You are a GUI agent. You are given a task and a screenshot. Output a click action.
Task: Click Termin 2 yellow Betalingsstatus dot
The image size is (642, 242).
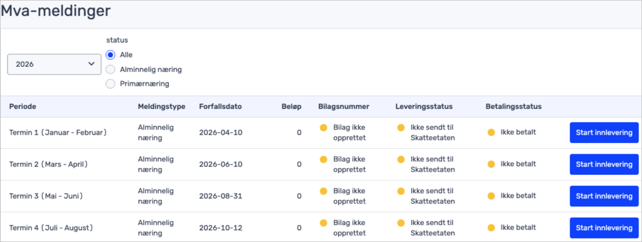click(491, 164)
